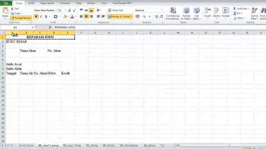Open Merge & Center dropdown arrow
The height and width of the screenshot is (149, 266).
click(x=131, y=17)
